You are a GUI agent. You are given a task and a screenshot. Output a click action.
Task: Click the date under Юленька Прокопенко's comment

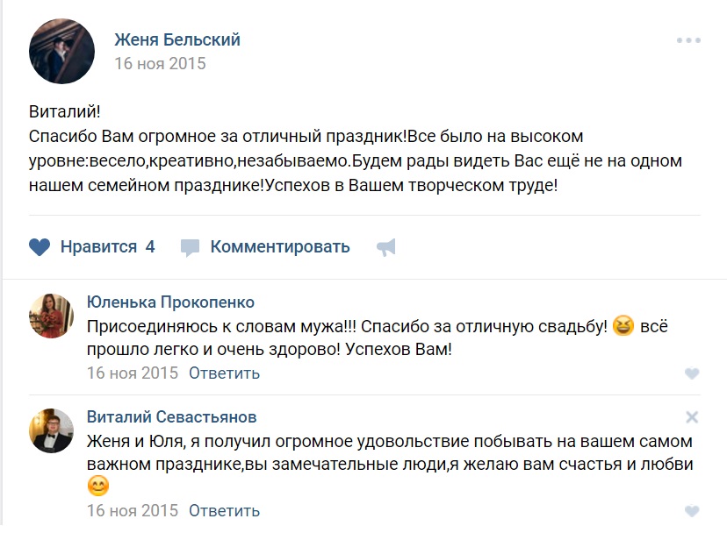click(132, 373)
